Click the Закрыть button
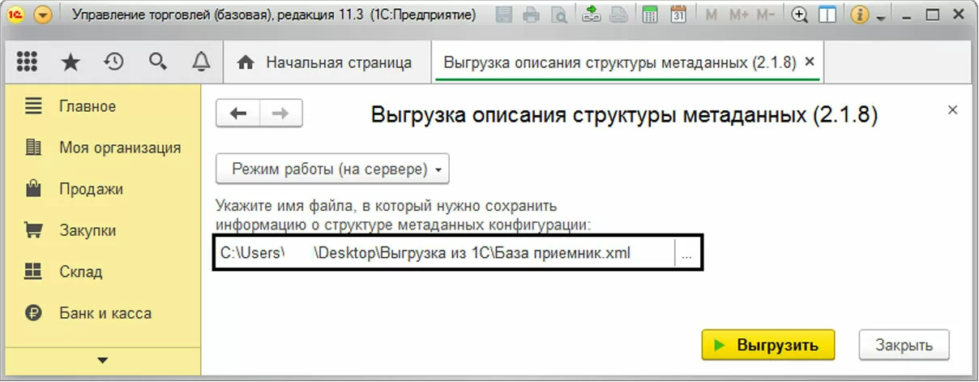 pyautogui.click(x=904, y=345)
